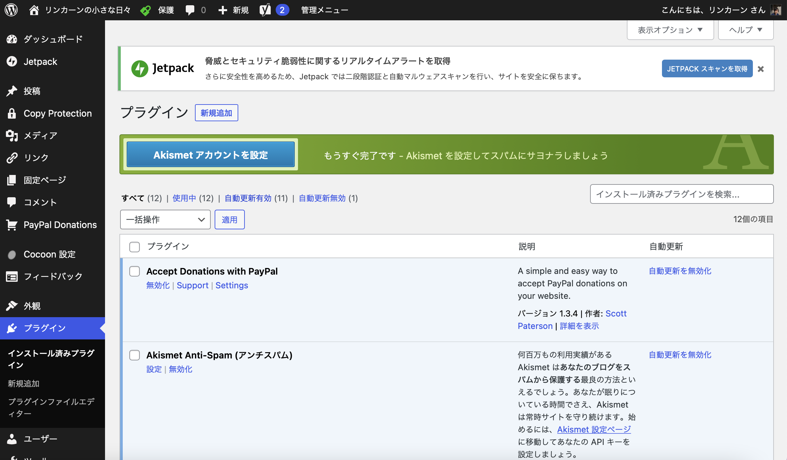Click the green 保護 protection icon
The image size is (787, 460).
coord(145,10)
